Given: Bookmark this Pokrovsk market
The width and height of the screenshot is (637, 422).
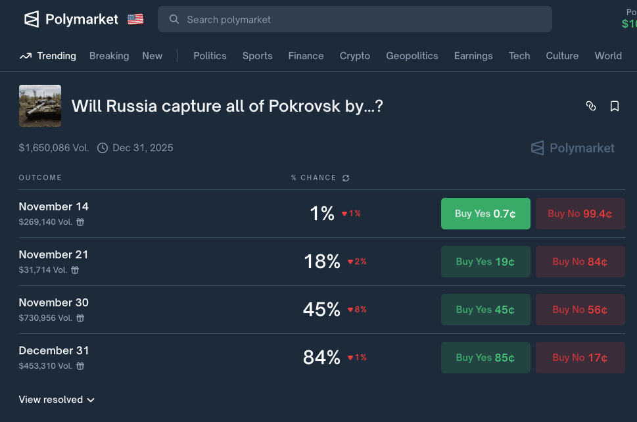Looking at the screenshot, I should 615,106.
